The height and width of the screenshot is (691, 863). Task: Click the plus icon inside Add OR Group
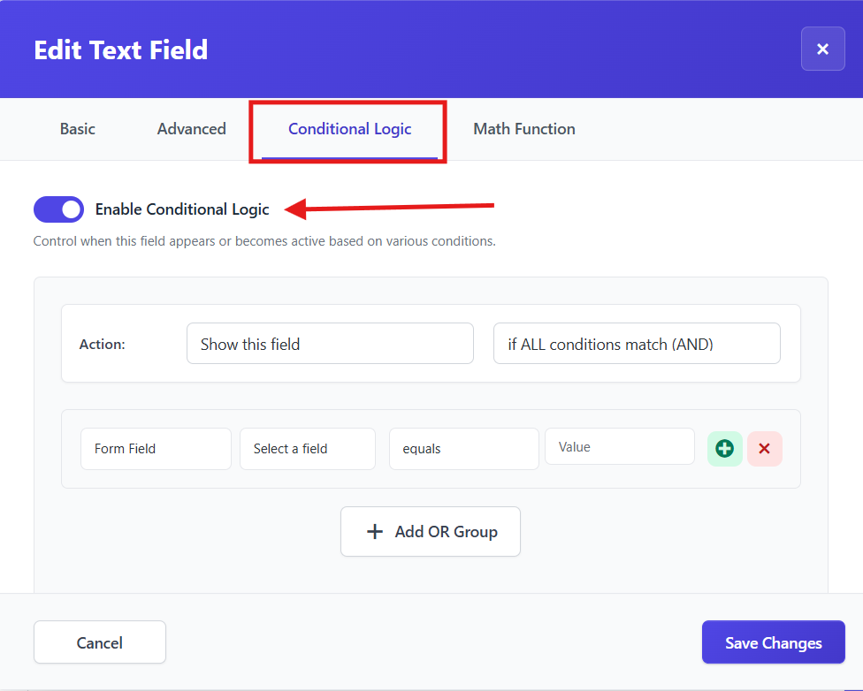click(x=374, y=531)
